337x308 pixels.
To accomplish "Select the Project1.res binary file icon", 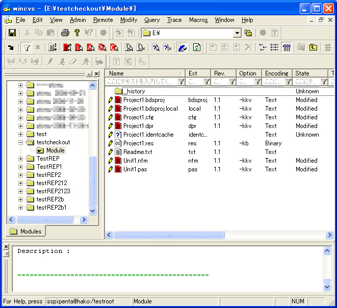I will [x=118, y=143].
